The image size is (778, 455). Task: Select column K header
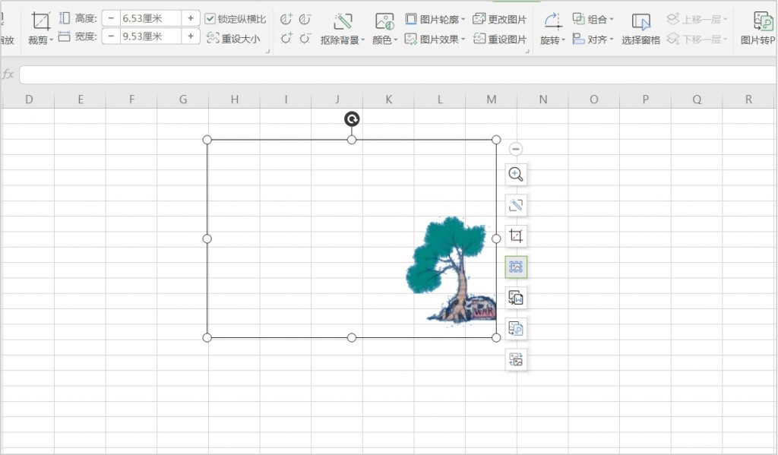[x=388, y=100]
